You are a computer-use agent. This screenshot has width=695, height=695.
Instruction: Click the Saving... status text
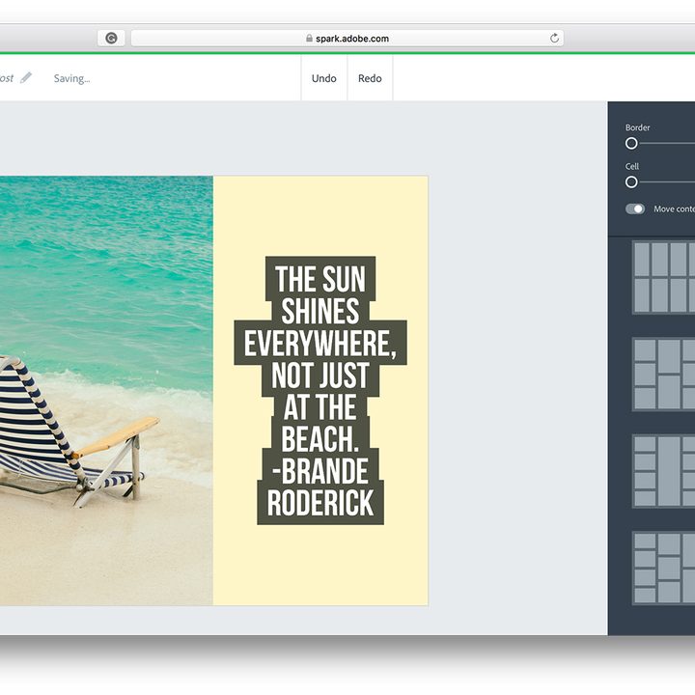tap(71, 78)
